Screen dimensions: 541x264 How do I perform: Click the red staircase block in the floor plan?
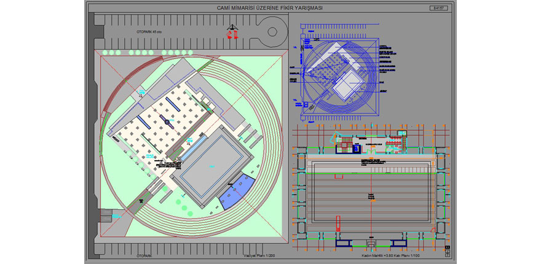pyautogui.click(x=346, y=144)
